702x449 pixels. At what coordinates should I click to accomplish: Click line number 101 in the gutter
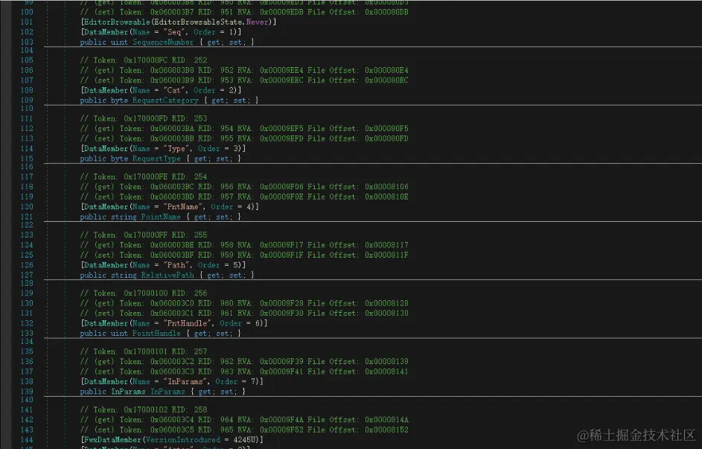click(27, 22)
